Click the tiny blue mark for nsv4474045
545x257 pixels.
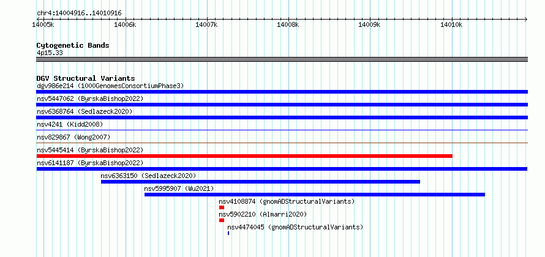[x=228, y=233]
